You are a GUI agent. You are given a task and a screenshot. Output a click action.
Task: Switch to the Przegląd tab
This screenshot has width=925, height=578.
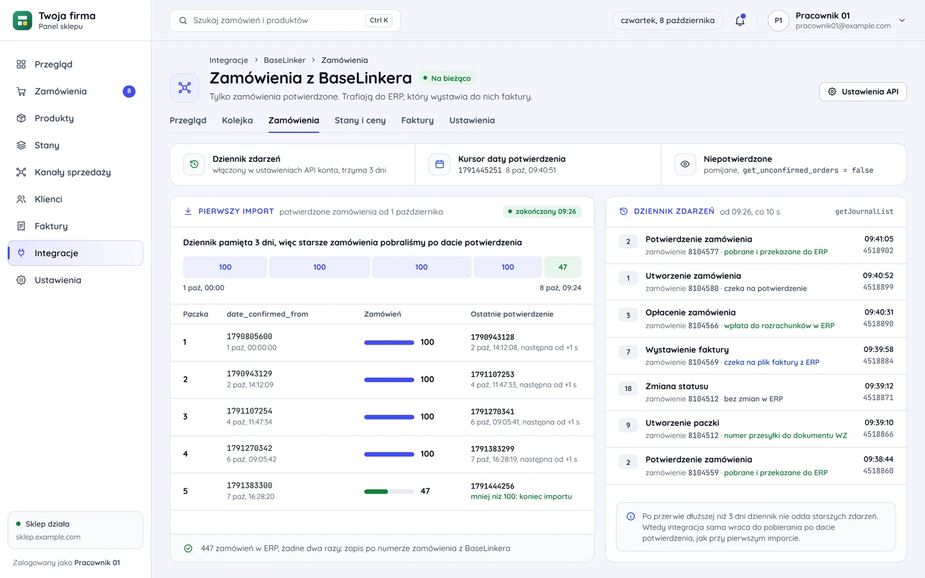[188, 120]
